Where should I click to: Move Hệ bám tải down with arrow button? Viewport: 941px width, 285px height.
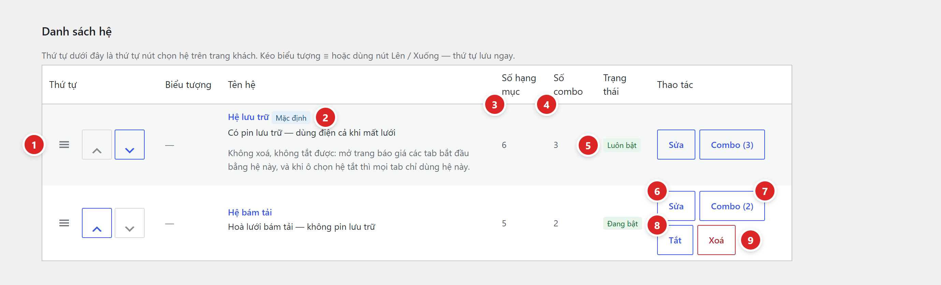[130, 223]
